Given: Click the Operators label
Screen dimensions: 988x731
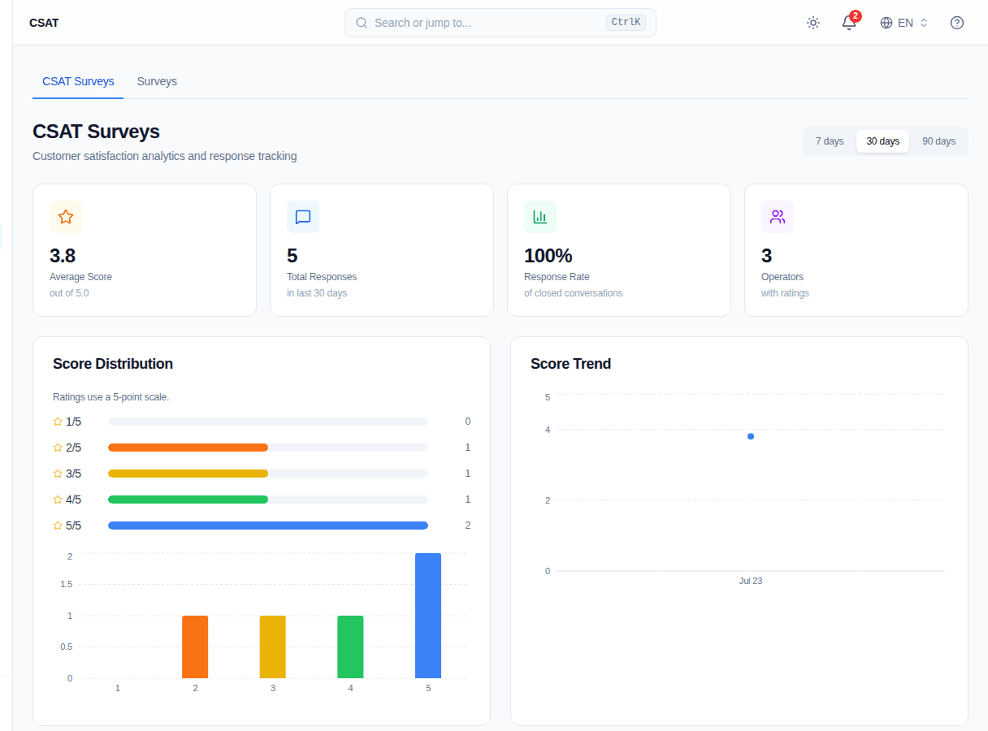Looking at the screenshot, I should pyautogui.click(x=782, y=277).
